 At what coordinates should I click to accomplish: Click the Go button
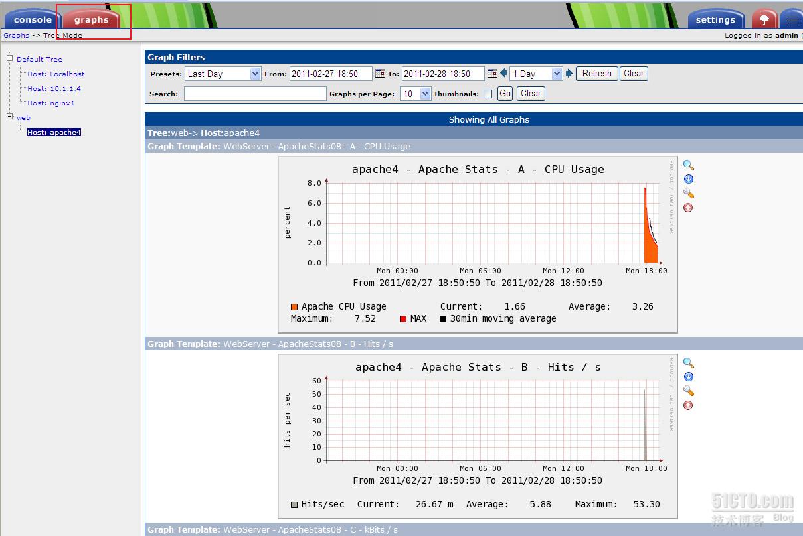[x=505, y=94]
